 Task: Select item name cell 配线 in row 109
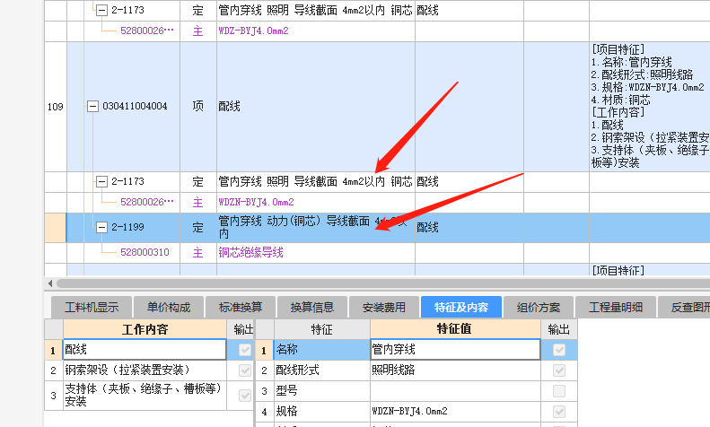(316, 107)
